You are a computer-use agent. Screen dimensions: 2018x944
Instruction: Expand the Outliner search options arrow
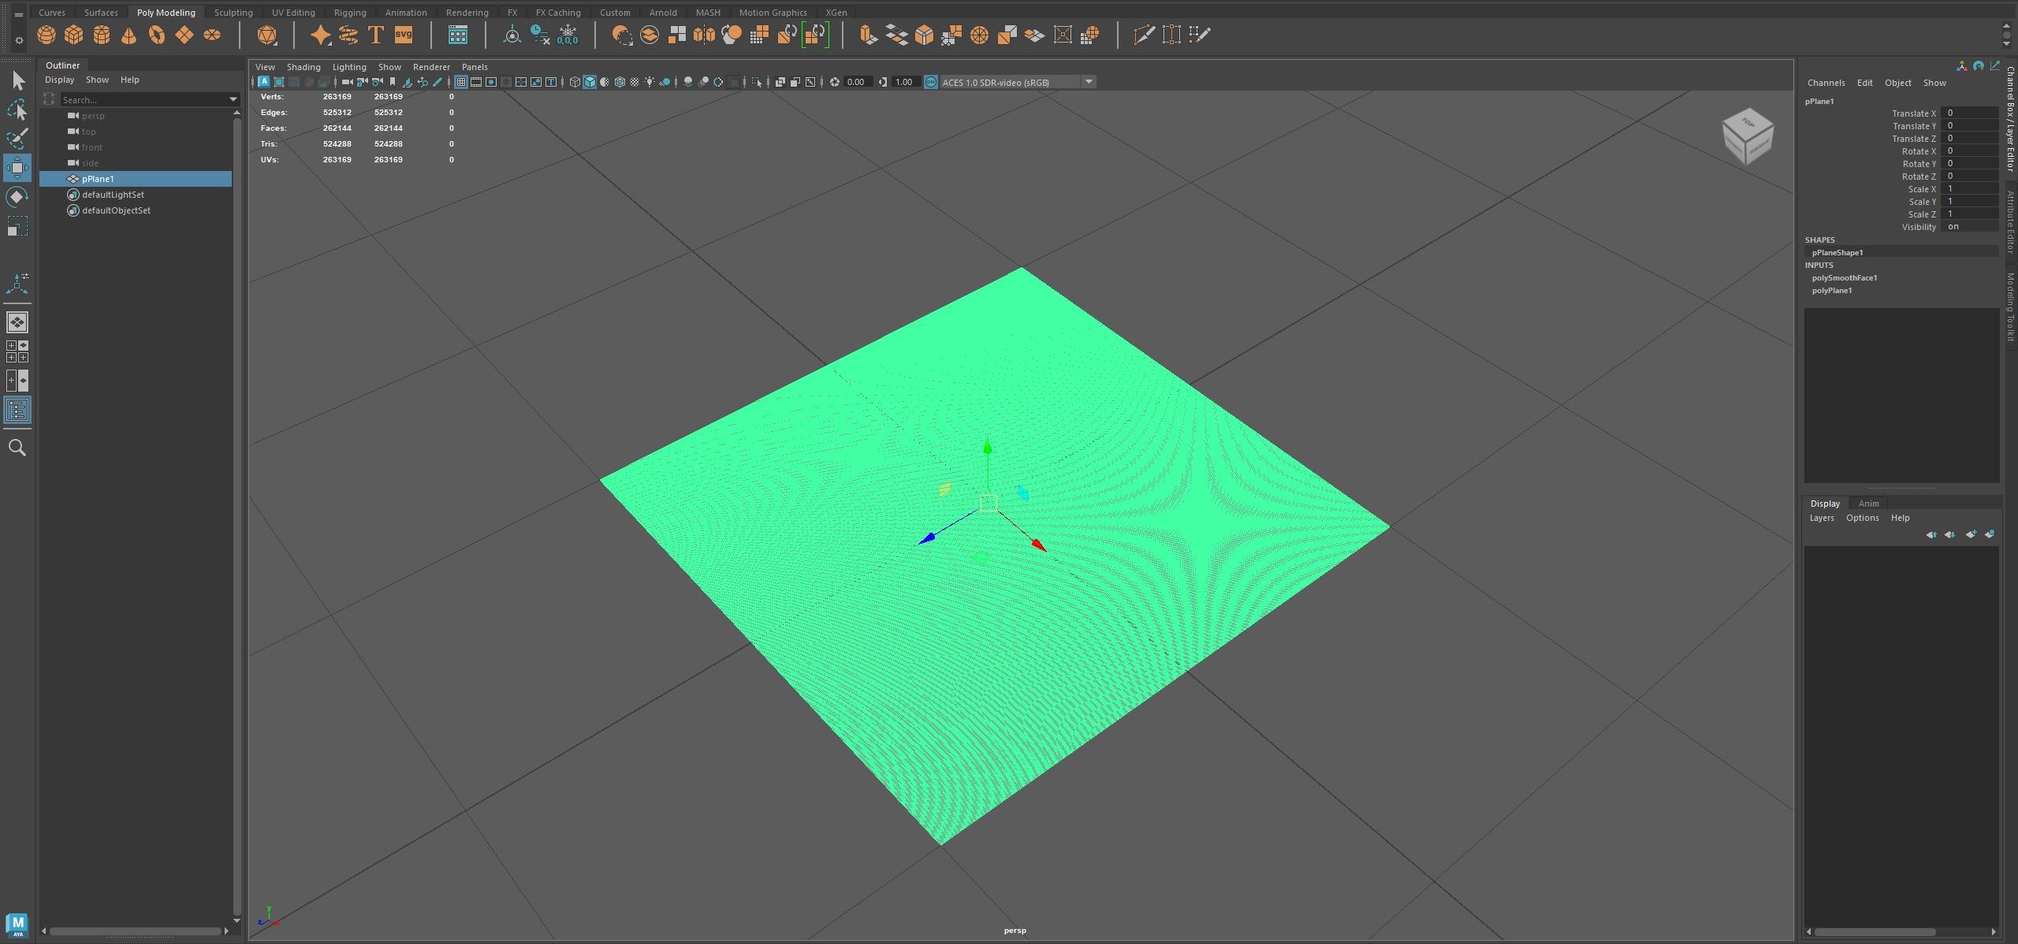pyautogui.click(x=233, y=99)
